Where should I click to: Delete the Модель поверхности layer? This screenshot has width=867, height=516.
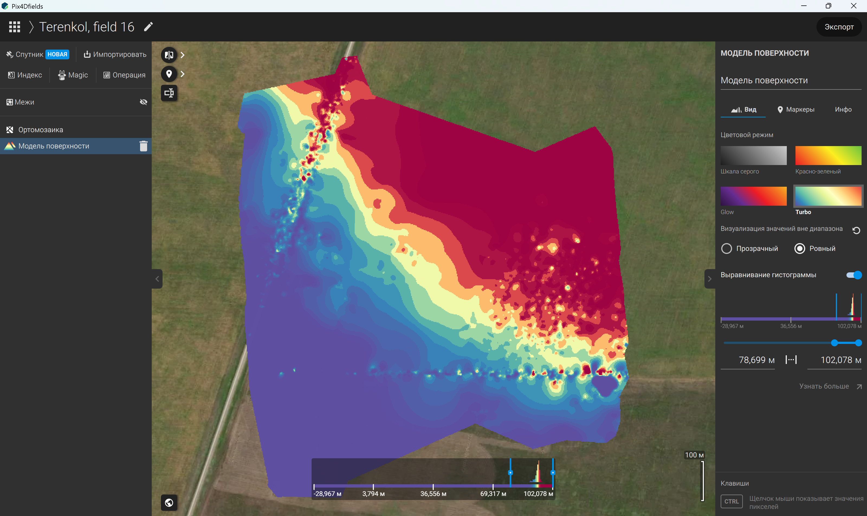144,146
